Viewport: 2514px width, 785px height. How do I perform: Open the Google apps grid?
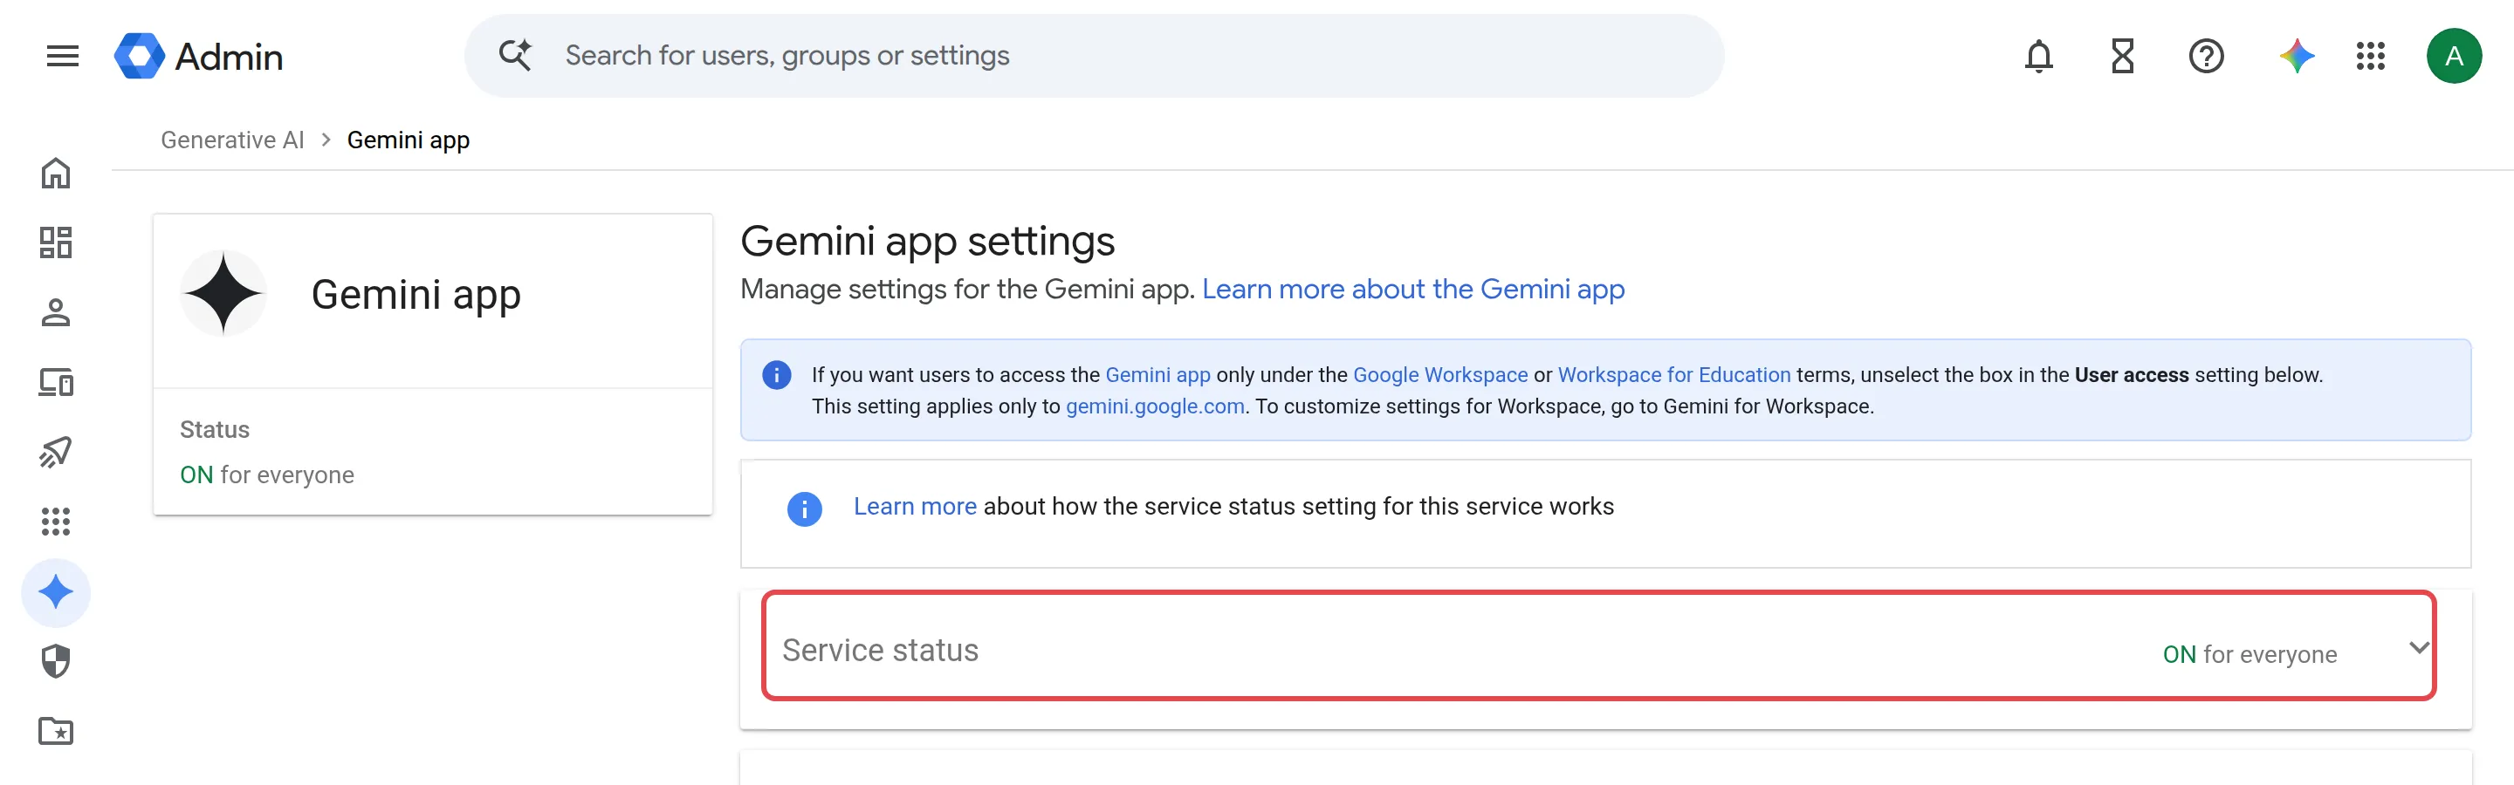click(x=2371, y=56)
